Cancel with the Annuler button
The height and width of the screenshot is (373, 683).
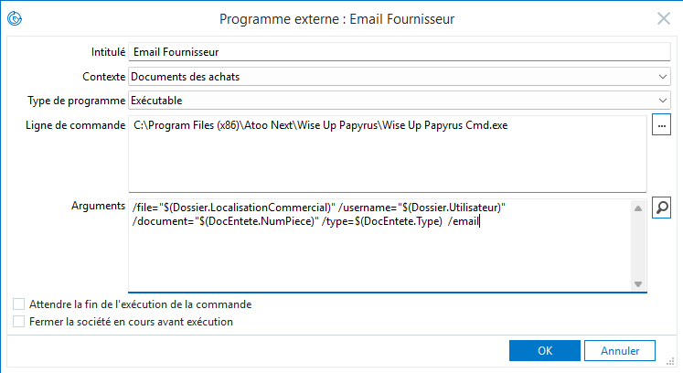tap(620, 350)
